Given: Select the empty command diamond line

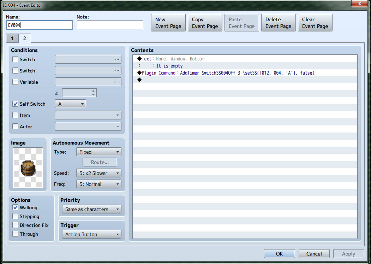Looking at the screenshot, I should [245, 80].
